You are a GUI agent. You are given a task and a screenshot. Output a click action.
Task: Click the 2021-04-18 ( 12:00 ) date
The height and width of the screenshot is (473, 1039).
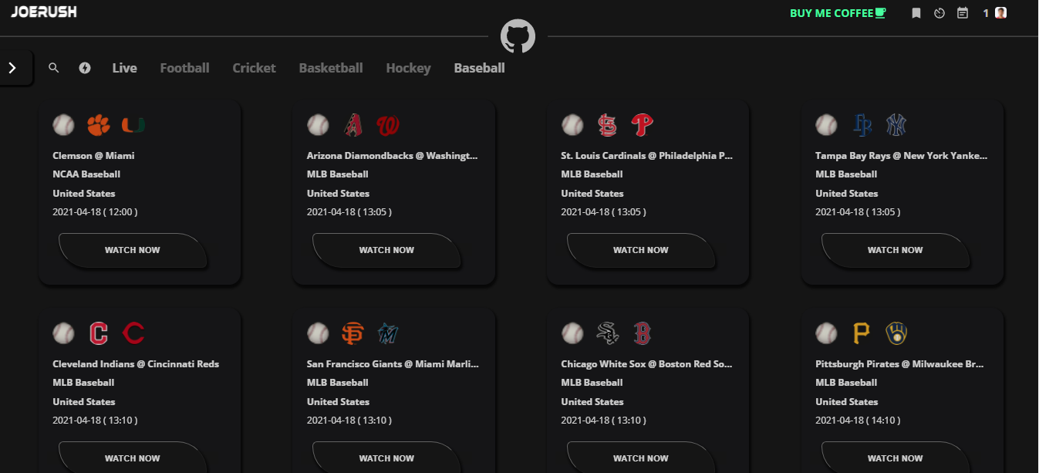(x=95, y=211)
